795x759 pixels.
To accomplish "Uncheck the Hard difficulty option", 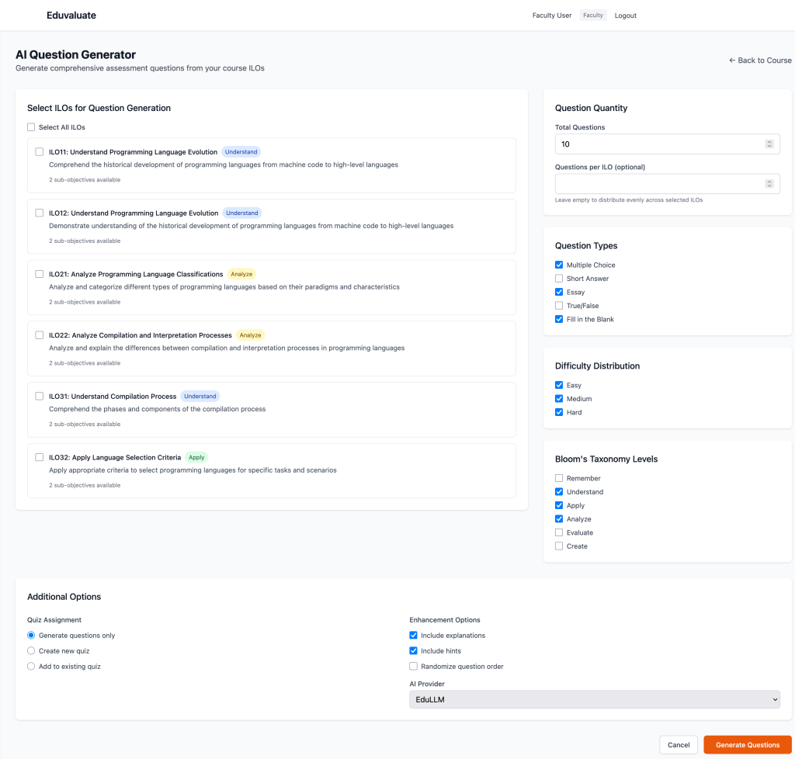I will coord(559,412).
